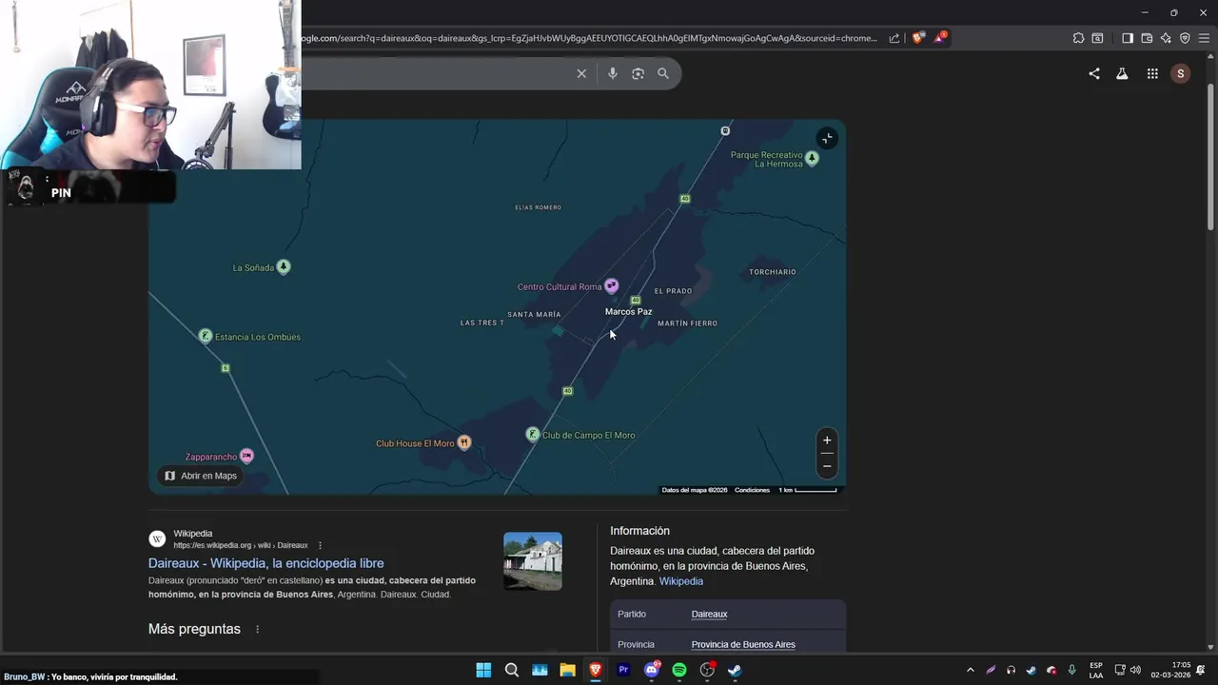Viewport: 1218px width, 685px height.
Task: Open Daireaux Wikipedia result title
Action: tap(266, 563)
